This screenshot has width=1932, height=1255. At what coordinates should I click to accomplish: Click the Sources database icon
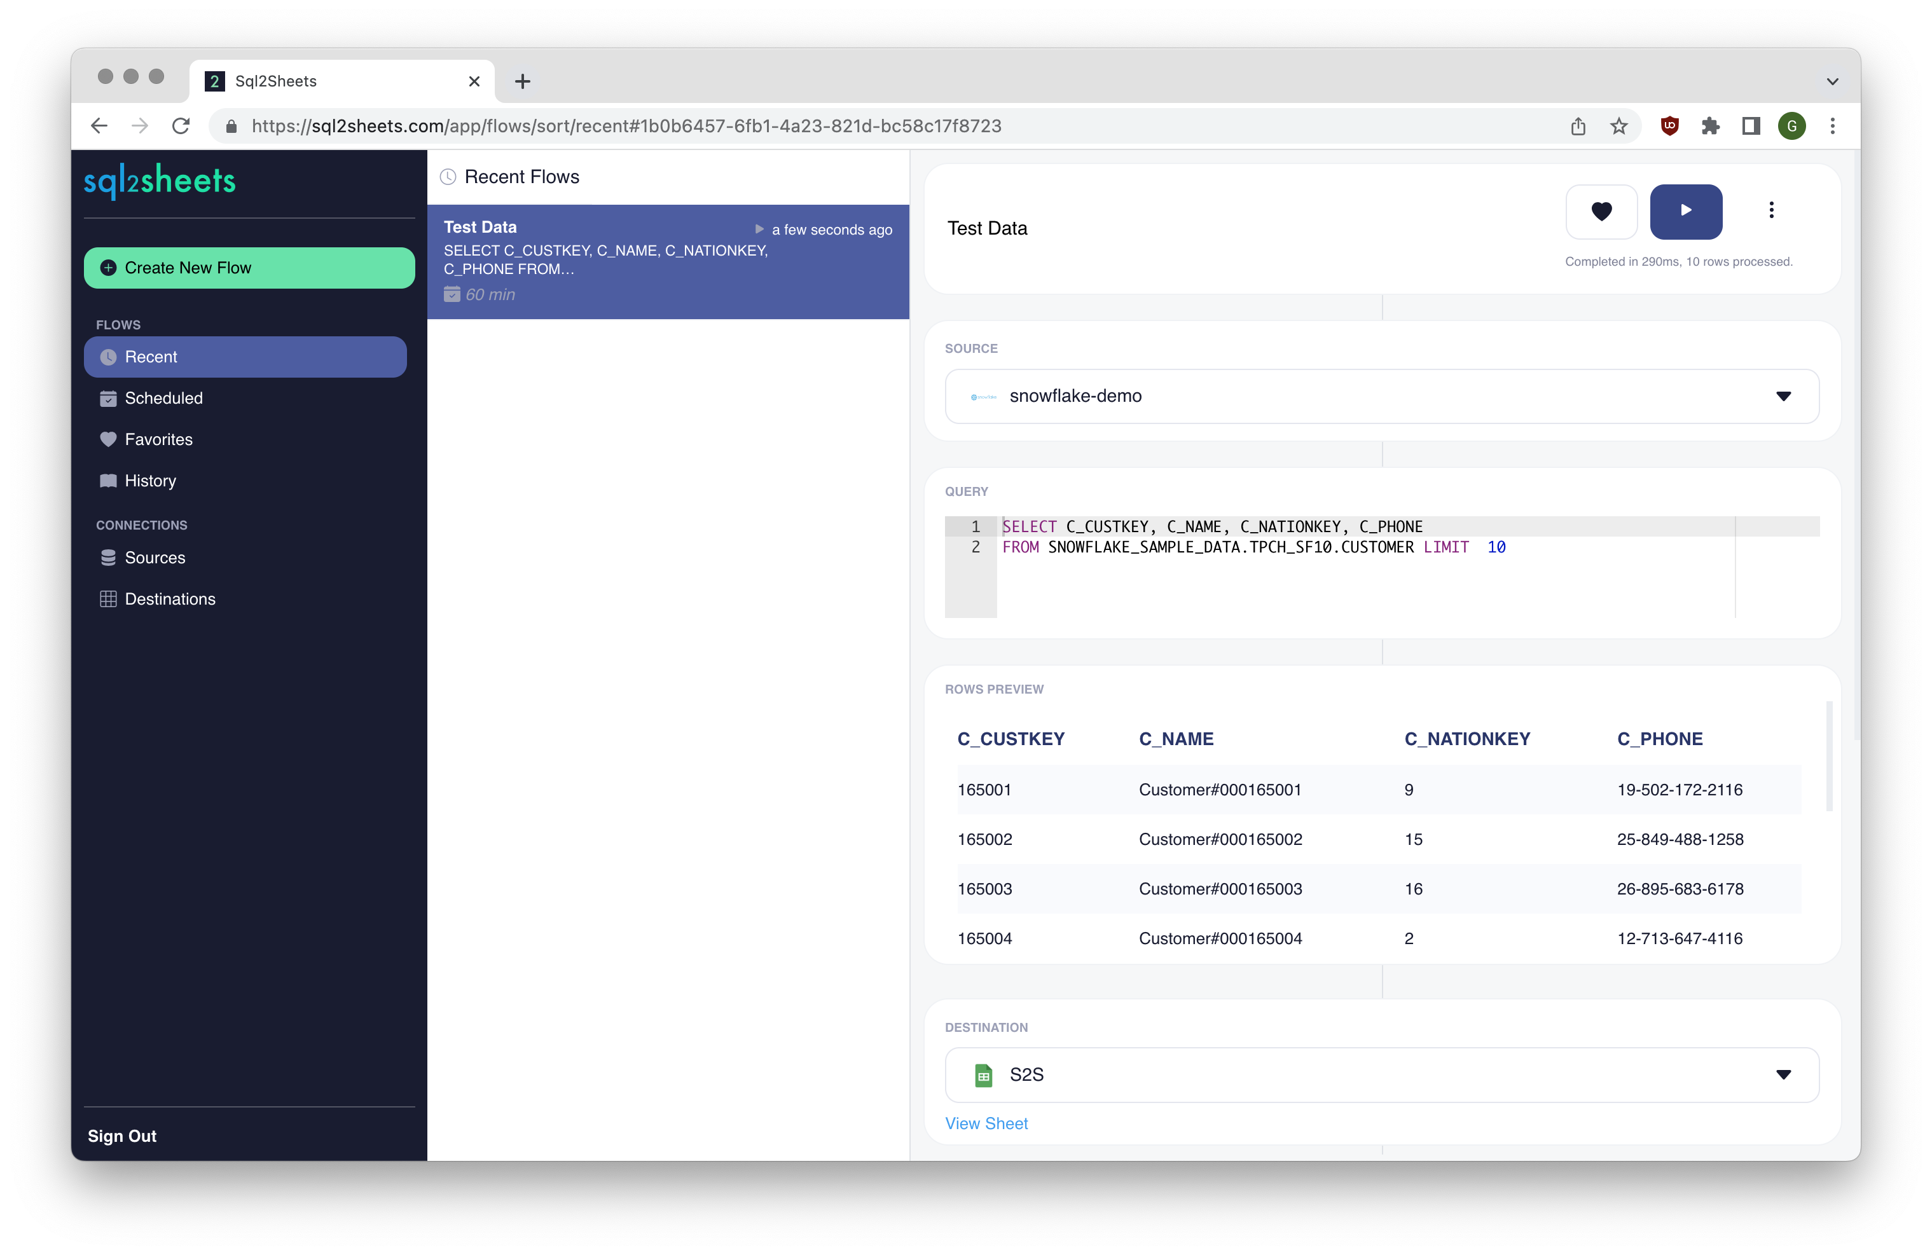coord(108,558)
